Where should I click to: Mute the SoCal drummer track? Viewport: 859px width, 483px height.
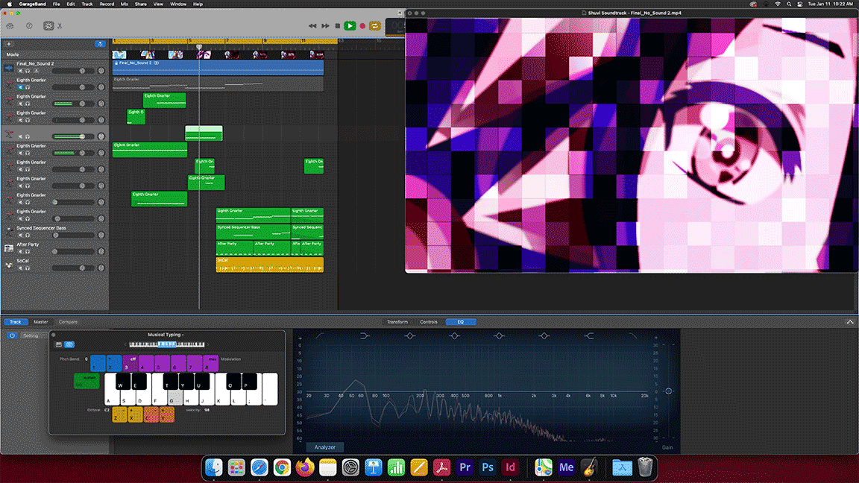tap(20, 268)
